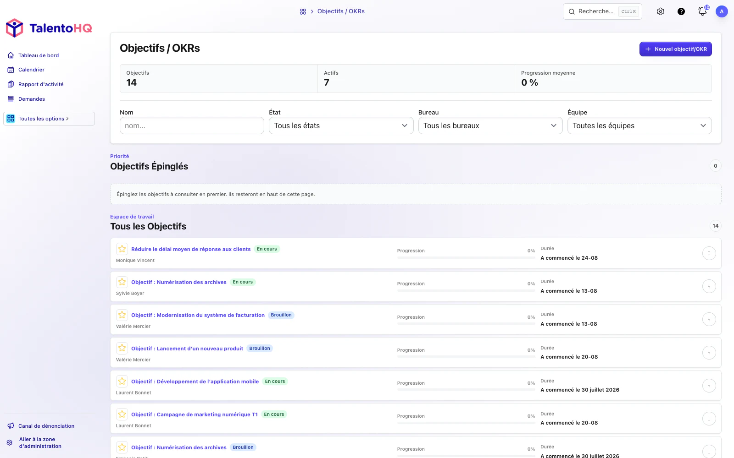Image resolution: width=734 pixels, height=458 pixels.
Task: Open user avatar A menu
Action: pyautogui.click(x=722, y=11)
